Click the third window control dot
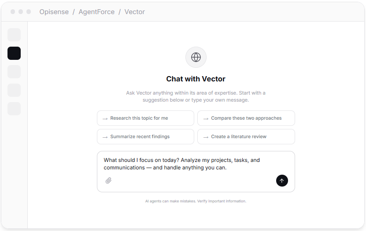The image size is (366, 231). point(29,12)
